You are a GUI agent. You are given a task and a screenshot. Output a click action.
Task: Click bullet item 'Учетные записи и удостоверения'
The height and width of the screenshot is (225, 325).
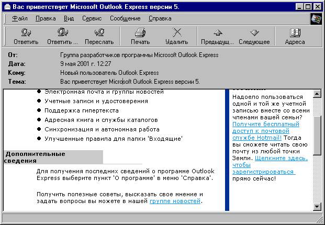[96, 101]
